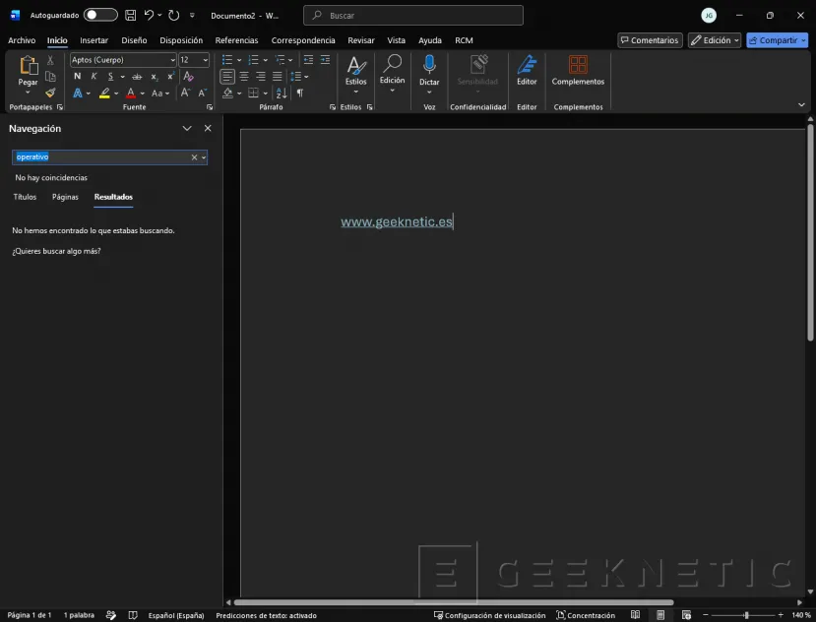The image size is (816, 622).
Task: Clear the navigation search text
Action: (x=194, y=157)
